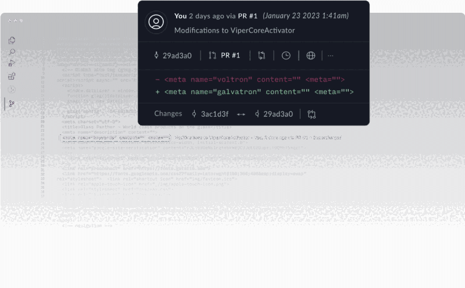Click the pull request icon beside PR #1
The width and height of the screenshot is (465, 288).
point(212,55)
